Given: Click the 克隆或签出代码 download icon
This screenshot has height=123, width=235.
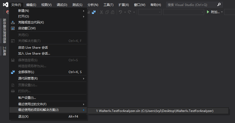Looking at the screenshot, I should tap(13, 22).
